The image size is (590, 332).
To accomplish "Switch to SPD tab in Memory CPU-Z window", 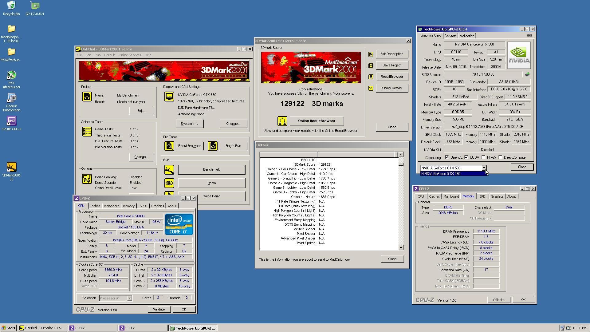I will point(482,196).
